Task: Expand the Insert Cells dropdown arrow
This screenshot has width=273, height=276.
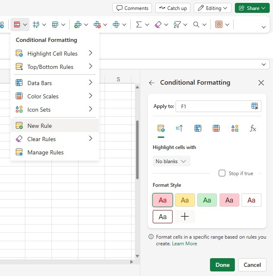Action: click(x=86, y=24)
